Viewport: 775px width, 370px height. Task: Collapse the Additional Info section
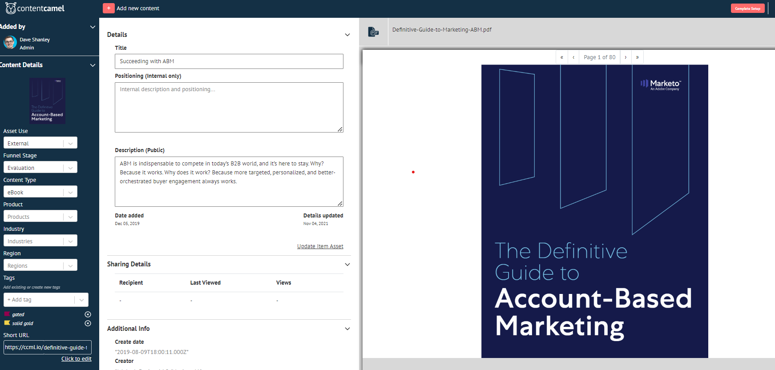point(347,329)
